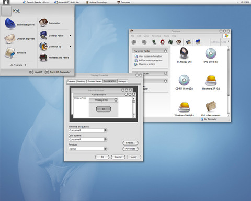The height and width of the screenshot is (201, 251).
Task: Open the Tools menu in Computer window
Action: click(166, 36)
